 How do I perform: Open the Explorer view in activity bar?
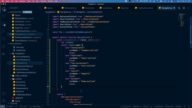pos(4,9)
